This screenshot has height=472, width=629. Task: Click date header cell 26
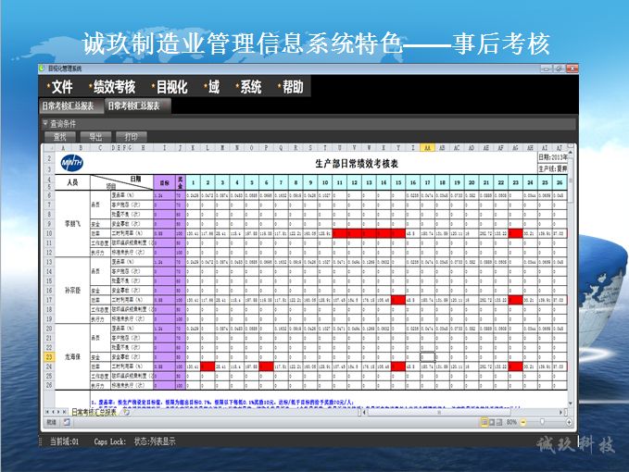(x=560, y=182)
